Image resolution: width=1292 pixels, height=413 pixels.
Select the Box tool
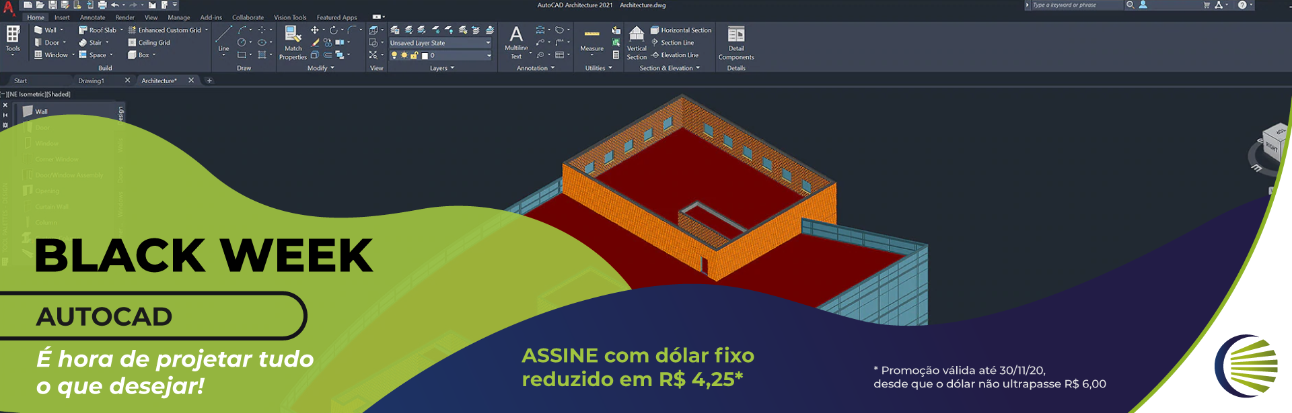tap(139, 55)
